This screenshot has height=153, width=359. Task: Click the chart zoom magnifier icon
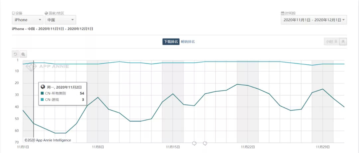[x=23, y=54]
